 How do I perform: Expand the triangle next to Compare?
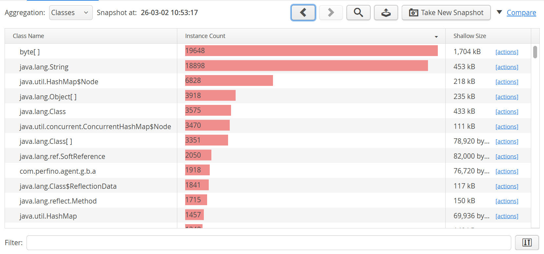click(499, 12)
